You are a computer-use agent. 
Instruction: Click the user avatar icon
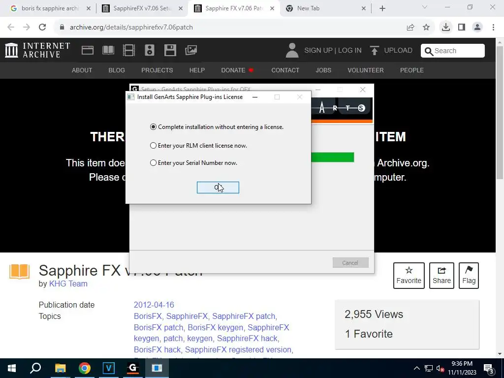[292, 51]
